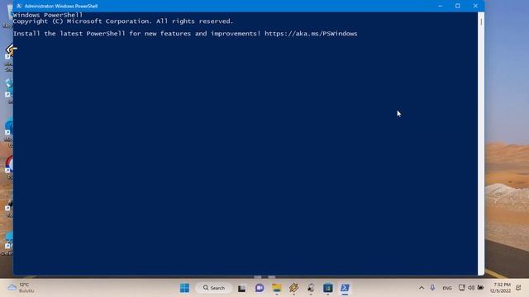Minimize the PowerShell window
Screen dimensions: 529x297
coord(441,6)
